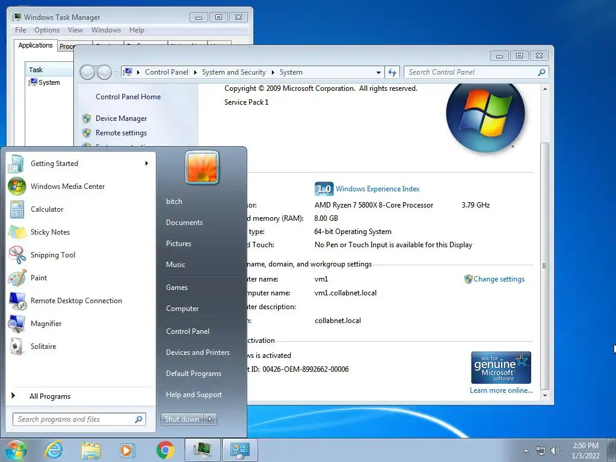
Task: Select System row in Task Manager list
Action: (x=49, y=82)
